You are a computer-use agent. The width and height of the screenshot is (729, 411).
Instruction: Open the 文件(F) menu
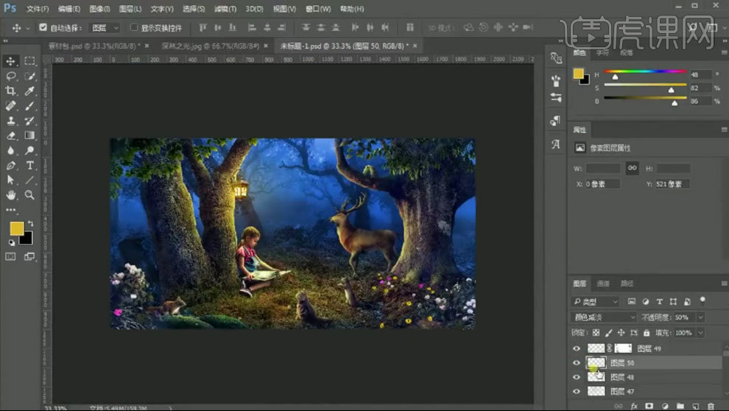pyautogui.click(x=38, y=9)
